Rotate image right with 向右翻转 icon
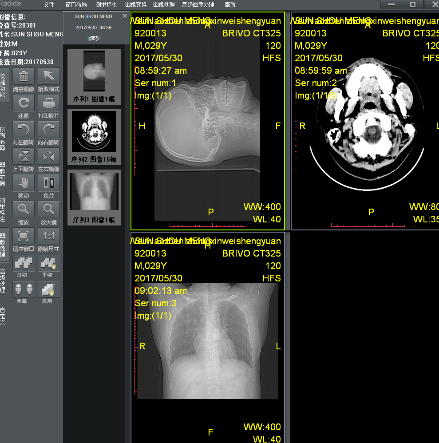This screenshot has width=439, height=443. click(48, 130)
